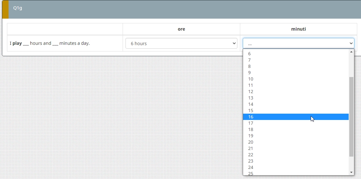Image resolution: width=361 pixels, height=179 pixels.
Task: Choose 17 in the minutes dropdown
Action: (x=296, y=123)
